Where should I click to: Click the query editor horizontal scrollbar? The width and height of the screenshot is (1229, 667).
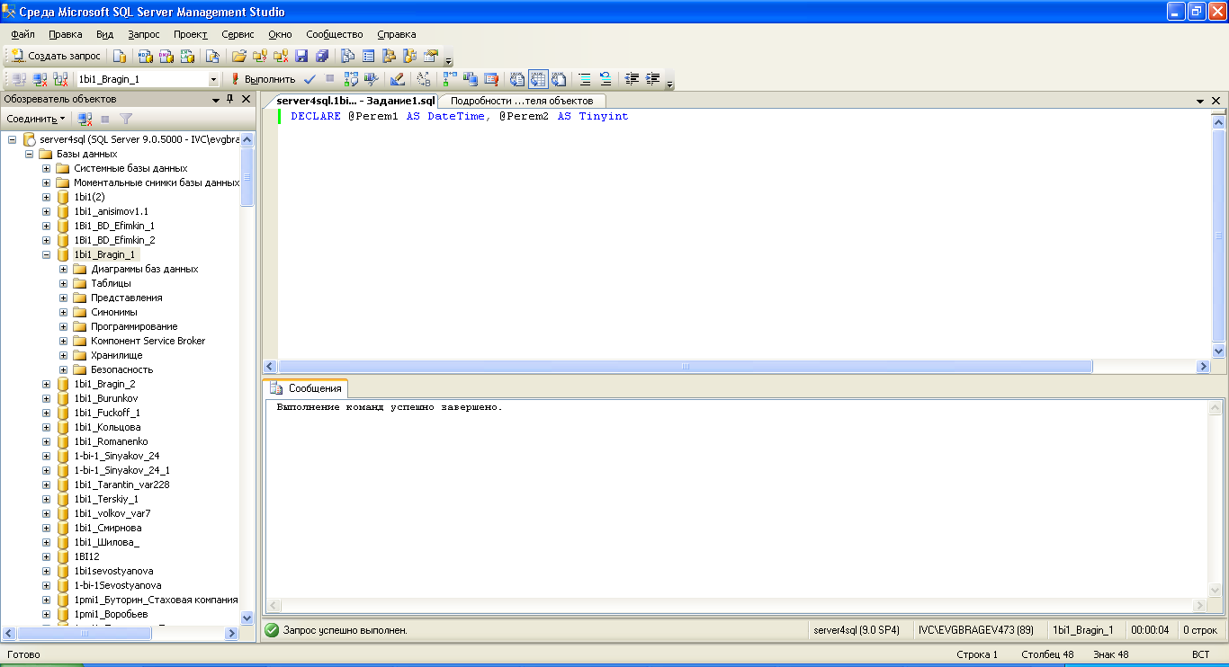[686, 367]
